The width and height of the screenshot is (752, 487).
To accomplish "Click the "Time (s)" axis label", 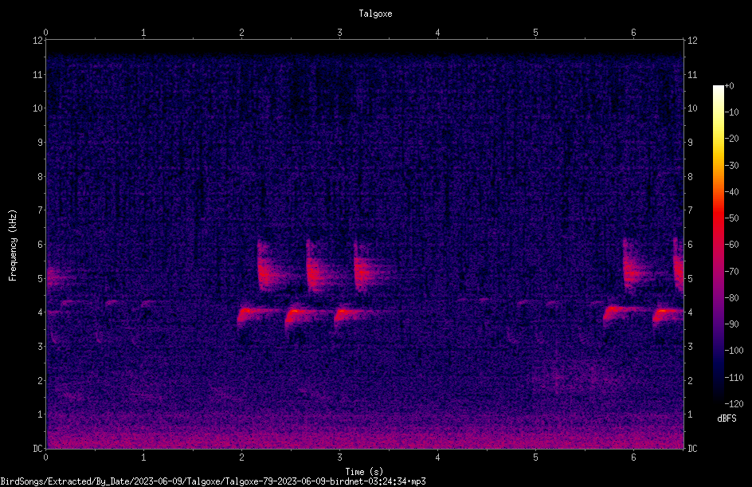I will tap(364, 472).
